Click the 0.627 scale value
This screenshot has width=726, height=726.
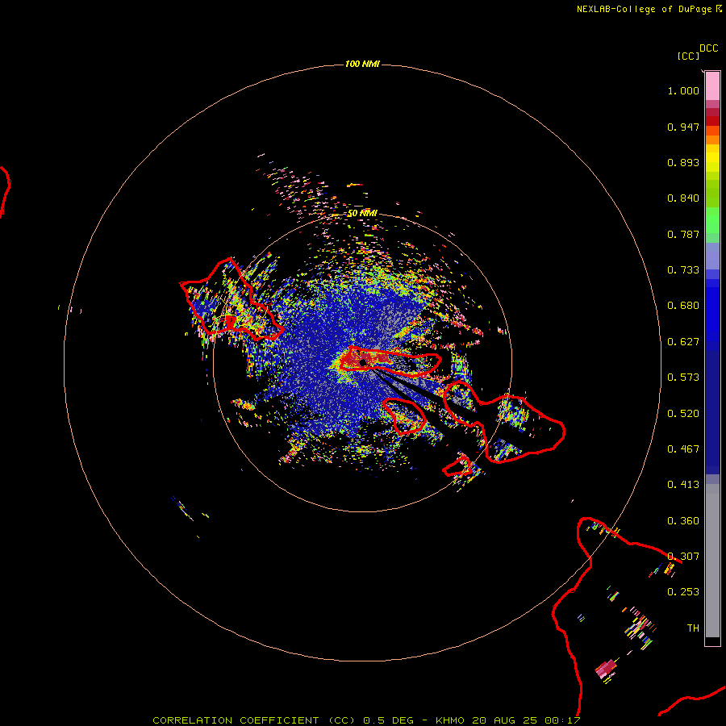point(683,342)
